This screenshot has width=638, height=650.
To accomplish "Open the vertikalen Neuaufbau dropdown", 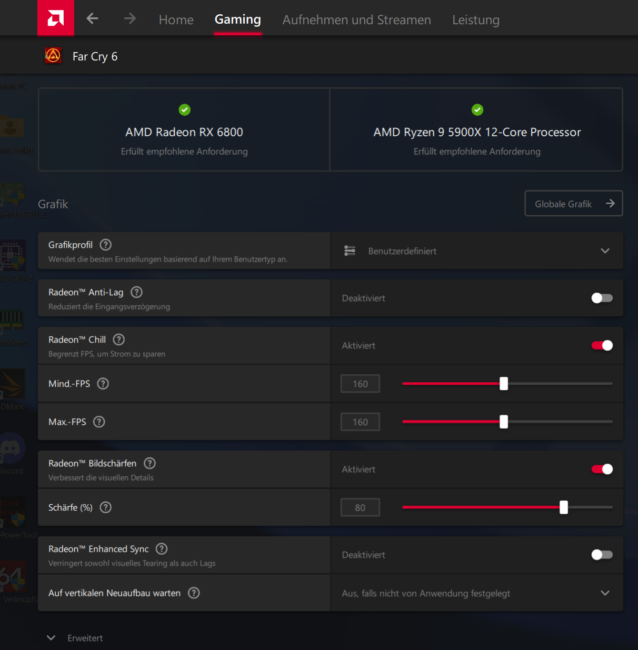I will tap(477, 593).
